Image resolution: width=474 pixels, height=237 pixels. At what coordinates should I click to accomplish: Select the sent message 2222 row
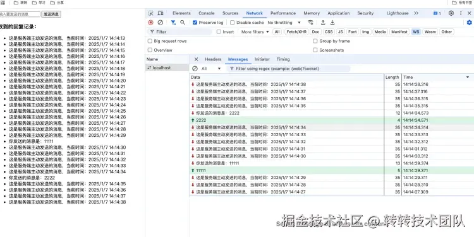pyautogui.click(x=332, y=120)
